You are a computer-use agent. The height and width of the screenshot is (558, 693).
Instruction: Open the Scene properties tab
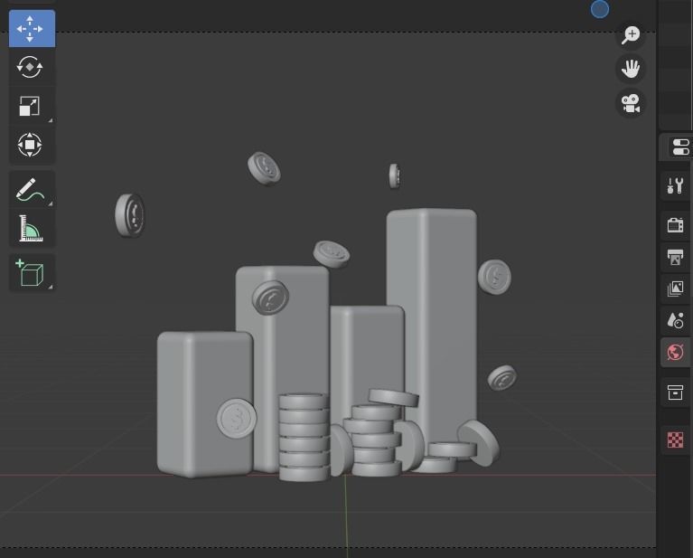click(675, 321)
